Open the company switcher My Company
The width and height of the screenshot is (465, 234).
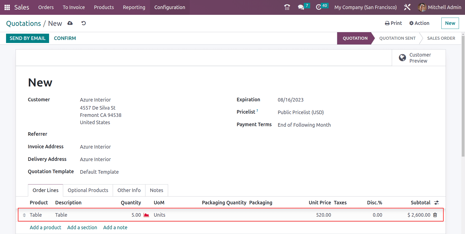click(365, 7)
